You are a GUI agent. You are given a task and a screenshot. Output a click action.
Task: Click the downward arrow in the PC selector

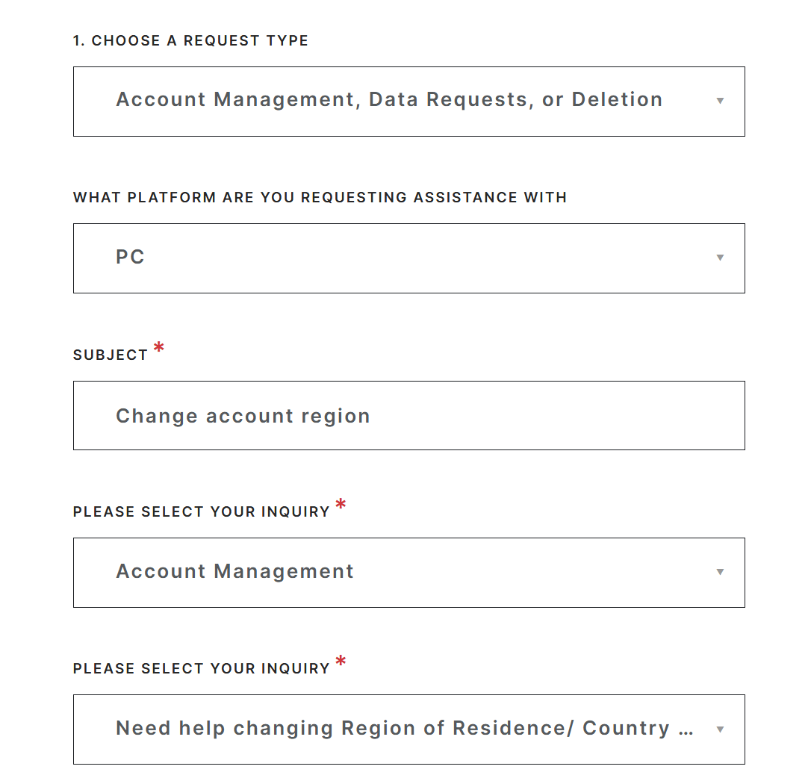pyautogui.click(x=720, y=258)
